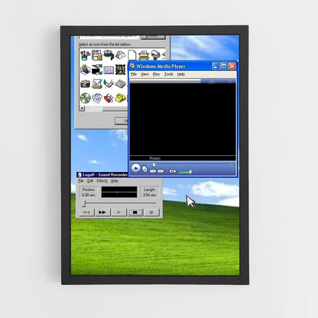Select the framed portrait picture icon
The image size is (318, 318).
pos(121,70)
